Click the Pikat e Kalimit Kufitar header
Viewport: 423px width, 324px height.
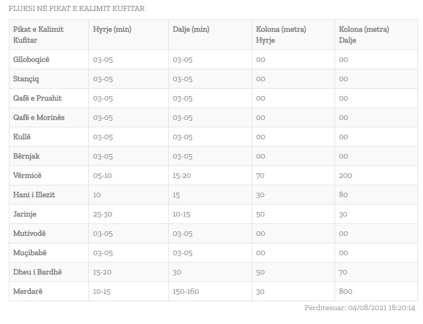click(38, 35)
